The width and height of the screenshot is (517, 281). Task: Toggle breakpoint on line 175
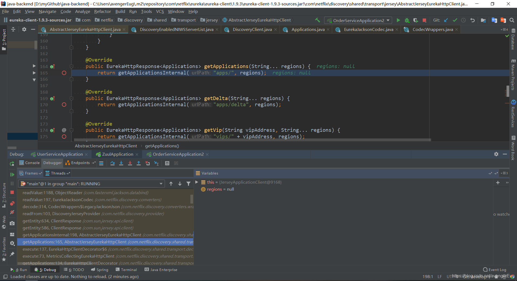(64, 137)
